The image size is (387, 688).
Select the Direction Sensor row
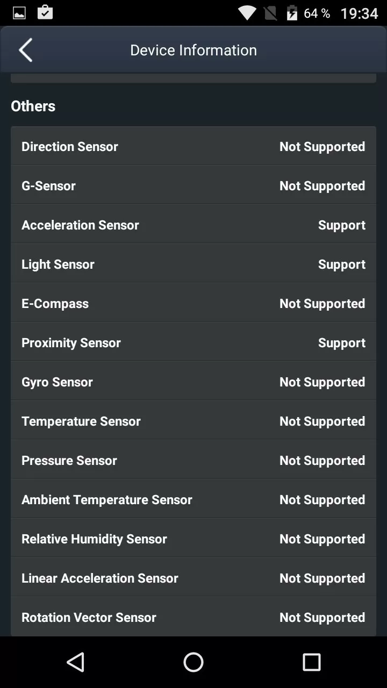coord(193,147)
